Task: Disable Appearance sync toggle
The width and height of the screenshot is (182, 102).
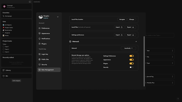Action: (x=132, y=60)
